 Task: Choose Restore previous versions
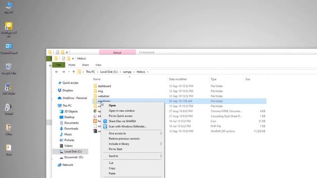(124, 138)
